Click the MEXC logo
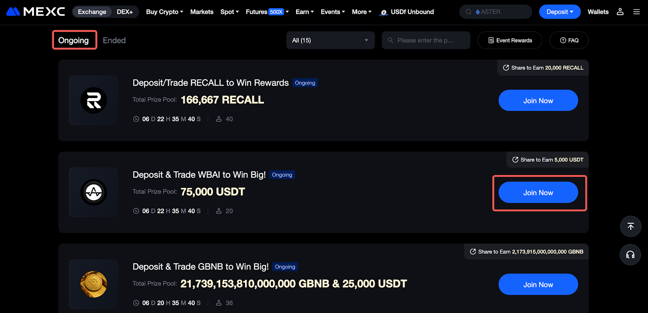 36,12
